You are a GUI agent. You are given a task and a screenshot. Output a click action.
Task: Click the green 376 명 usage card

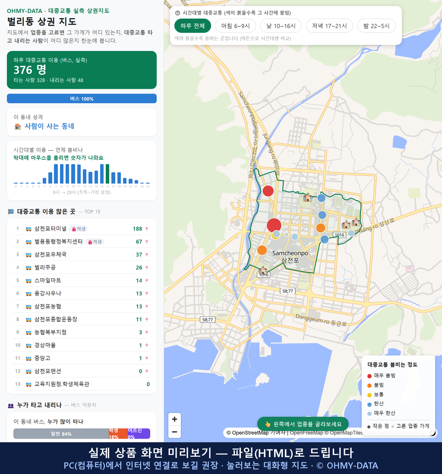[82, 70]
